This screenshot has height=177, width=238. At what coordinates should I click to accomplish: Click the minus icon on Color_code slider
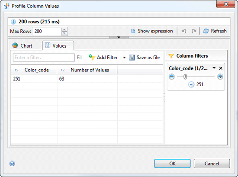coord(172,77)
